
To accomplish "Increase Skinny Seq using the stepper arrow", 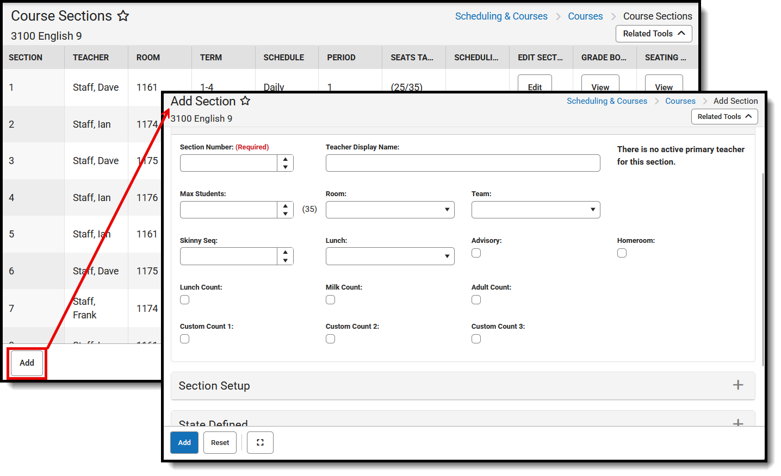I will [285, 253].
